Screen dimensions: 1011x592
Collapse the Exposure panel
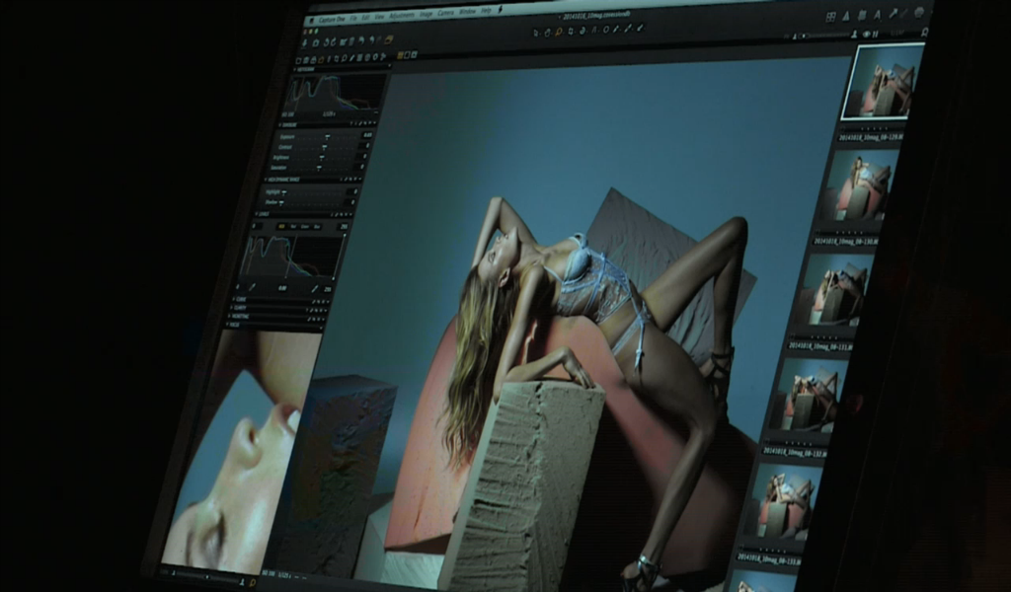(281, 125)
